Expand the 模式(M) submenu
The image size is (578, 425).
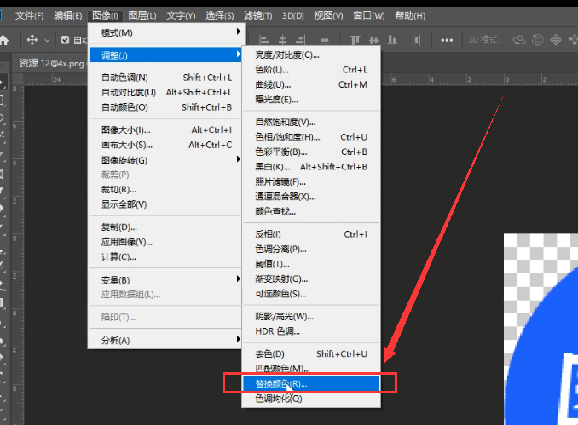click(x=165, y=32)
